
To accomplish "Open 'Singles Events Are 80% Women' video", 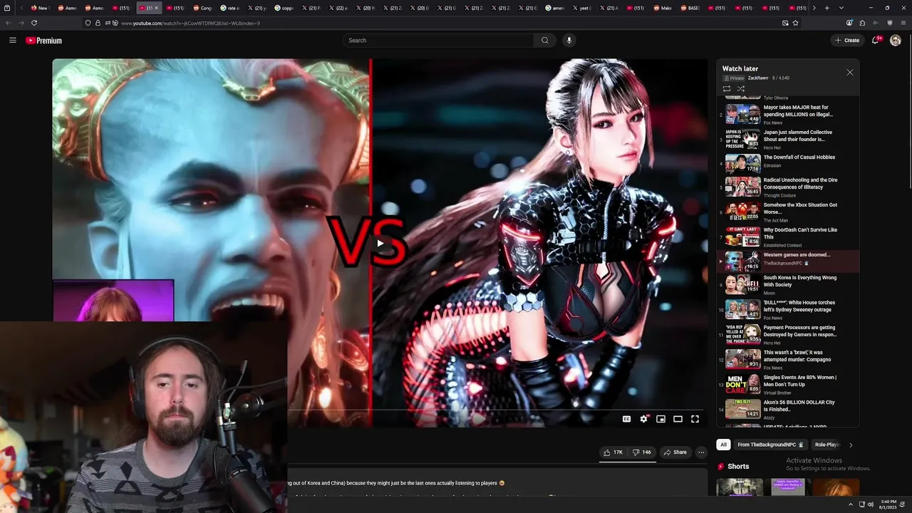I will 788,384.
